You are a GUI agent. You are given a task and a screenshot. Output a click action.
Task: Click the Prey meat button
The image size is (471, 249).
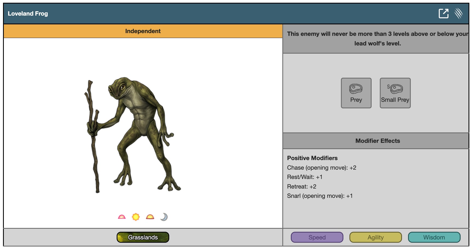(356, 93)
